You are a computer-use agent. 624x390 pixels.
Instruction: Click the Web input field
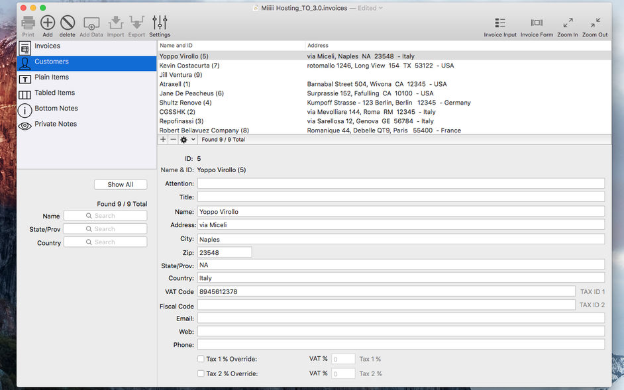401,331
